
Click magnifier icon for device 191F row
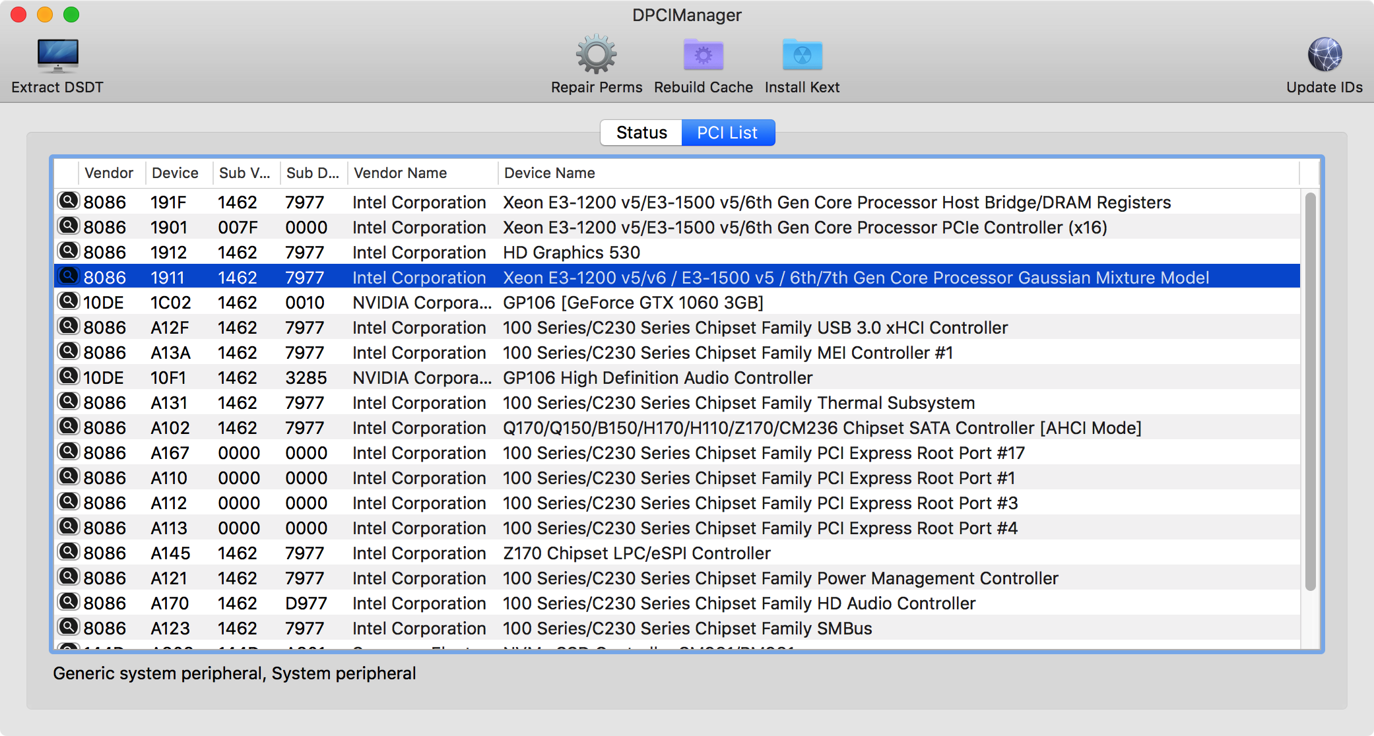tap(68, 200)
